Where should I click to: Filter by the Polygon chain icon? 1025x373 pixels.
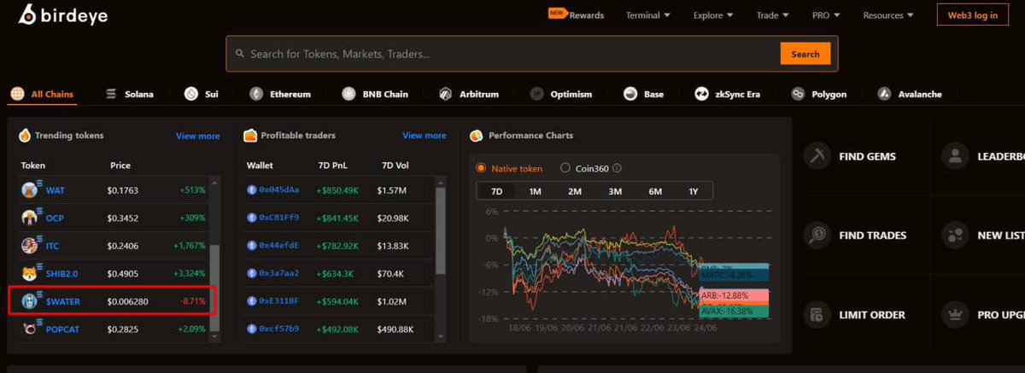[798, 94]
